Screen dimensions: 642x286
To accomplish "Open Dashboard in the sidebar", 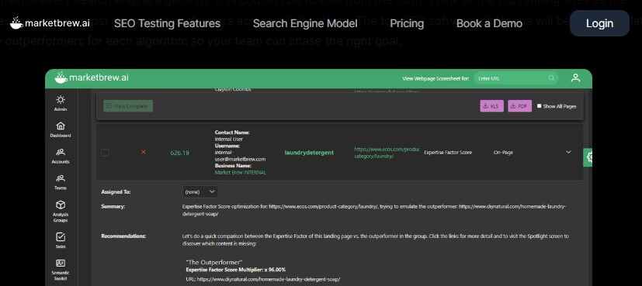I will point(61,129).
